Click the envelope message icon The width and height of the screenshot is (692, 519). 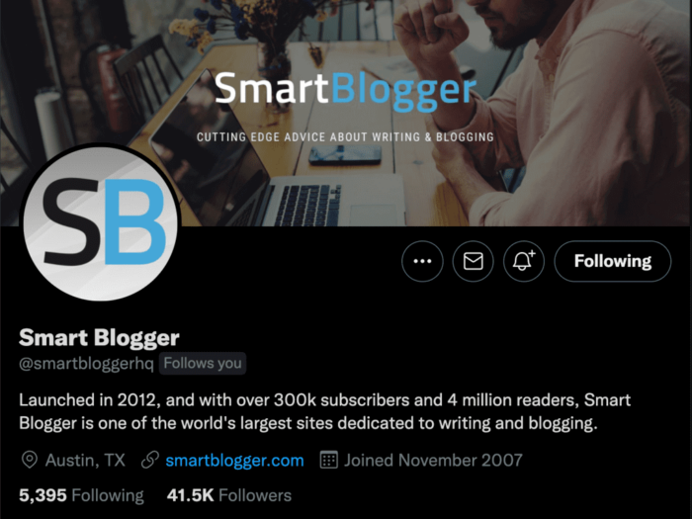click(x=474, y=261)
